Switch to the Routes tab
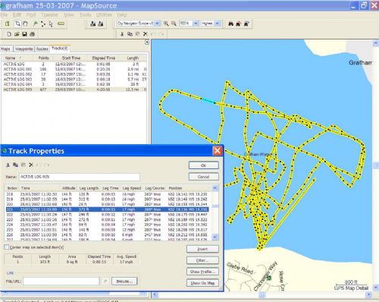Viewport: 379px width, 302px height. coord(42,49)
